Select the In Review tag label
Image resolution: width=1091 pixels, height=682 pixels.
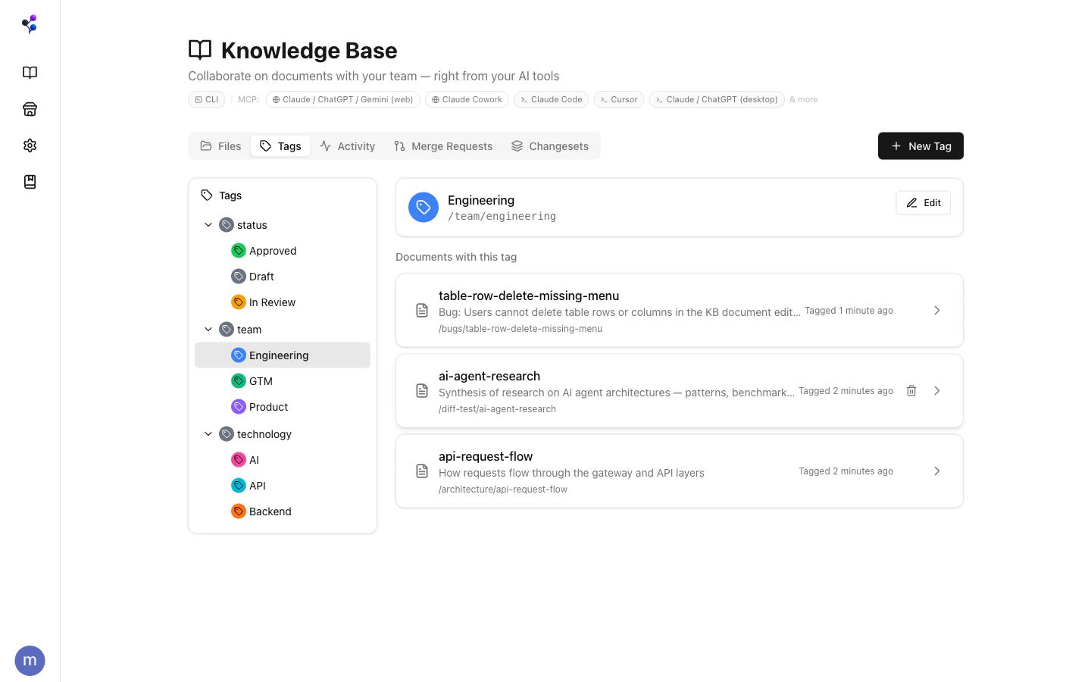click(x=273, y=302)
